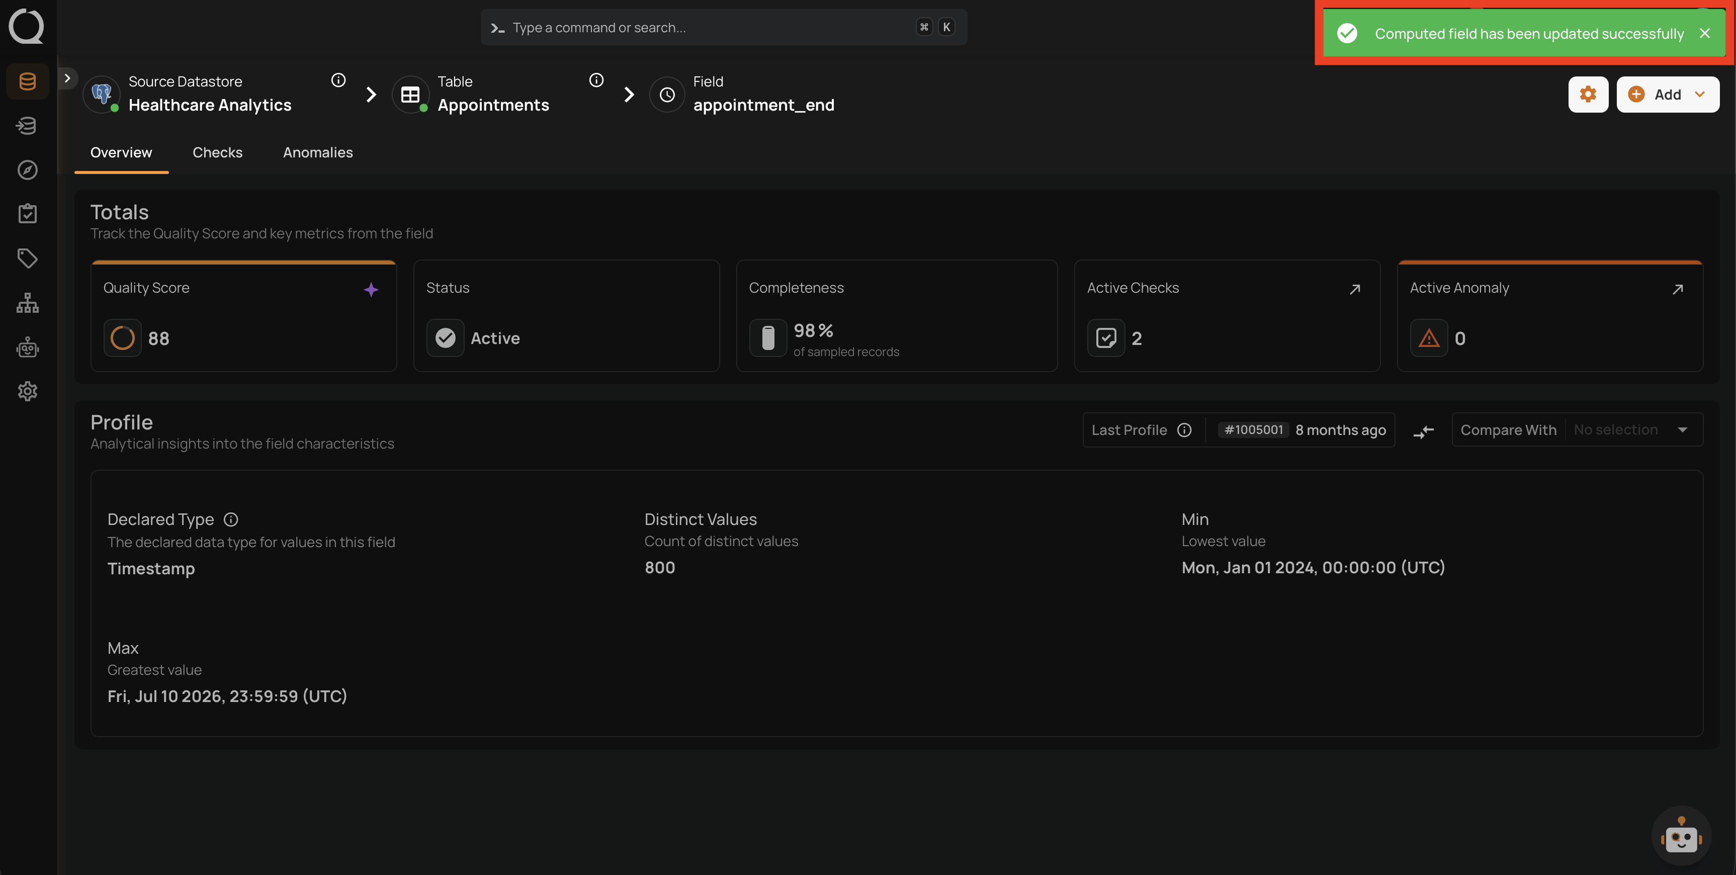The width and height of the screenshot is (1736, 875).
Task: Dismiss the computed field success notification
Action: click(1705, 33)
